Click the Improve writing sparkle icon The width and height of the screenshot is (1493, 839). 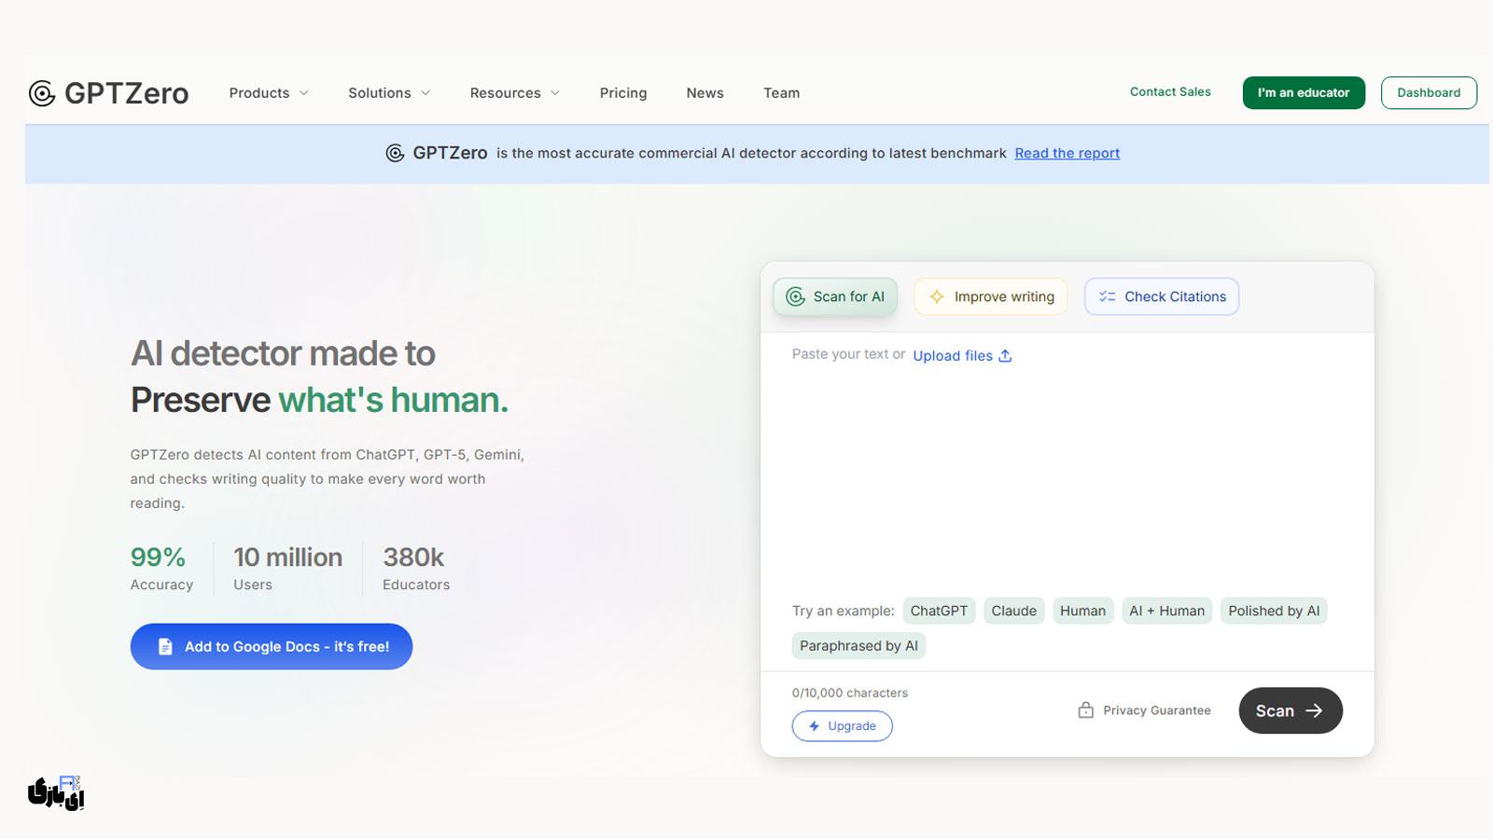(936, 296)
